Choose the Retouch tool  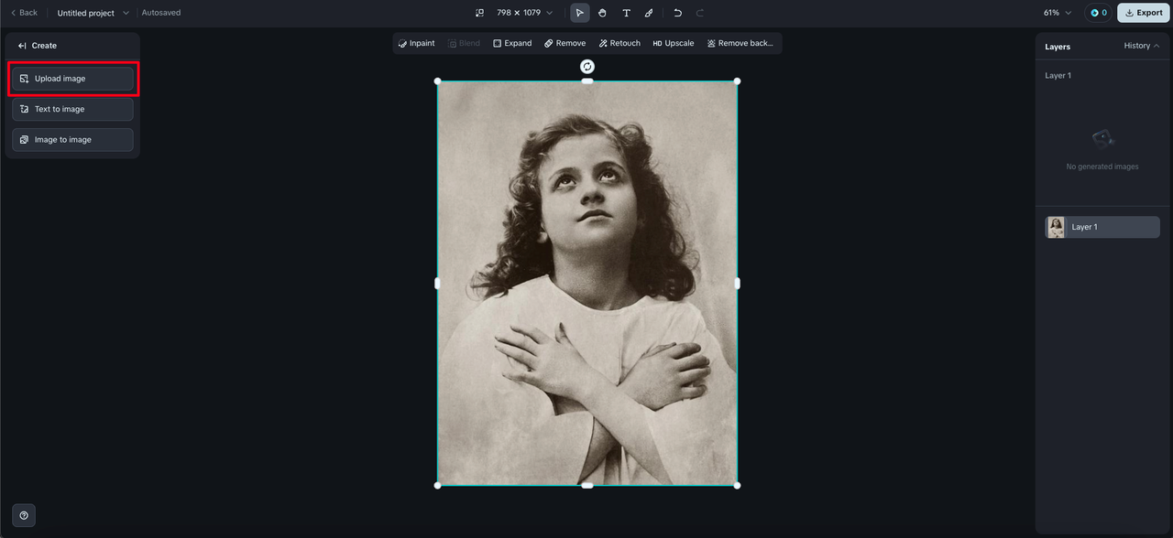click(x=619, y=43)
